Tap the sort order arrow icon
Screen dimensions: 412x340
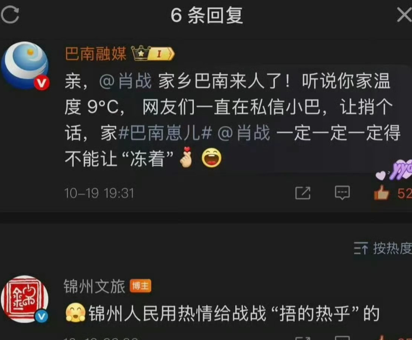[360, 249]
